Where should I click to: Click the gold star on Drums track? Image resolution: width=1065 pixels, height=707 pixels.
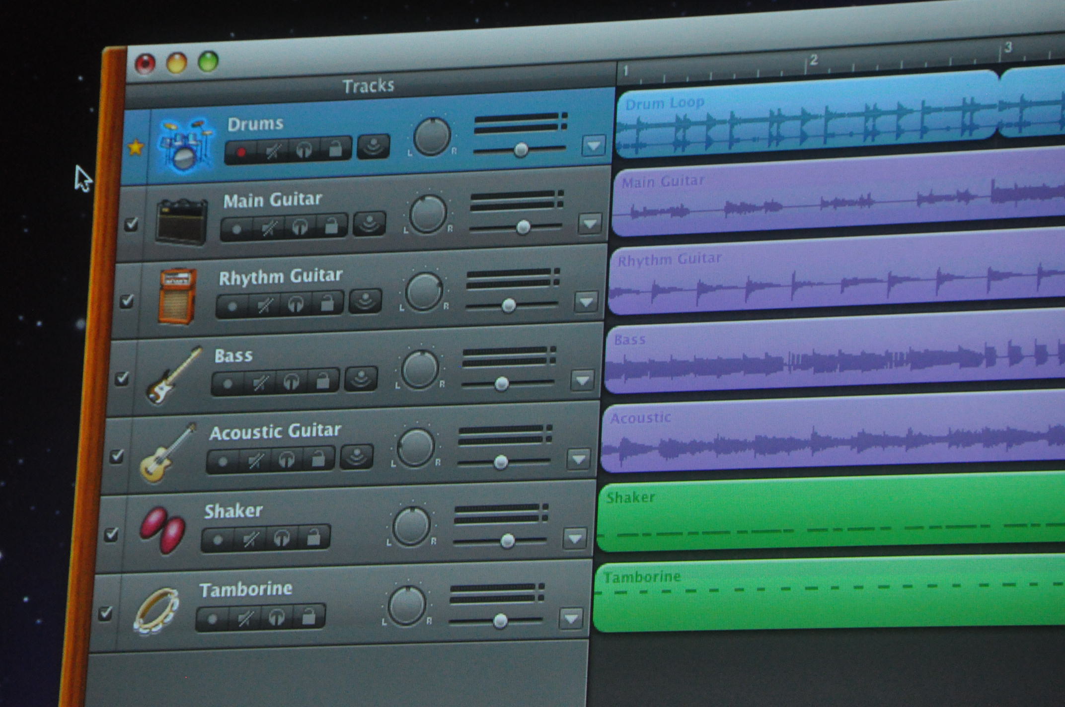pos(135,147)
